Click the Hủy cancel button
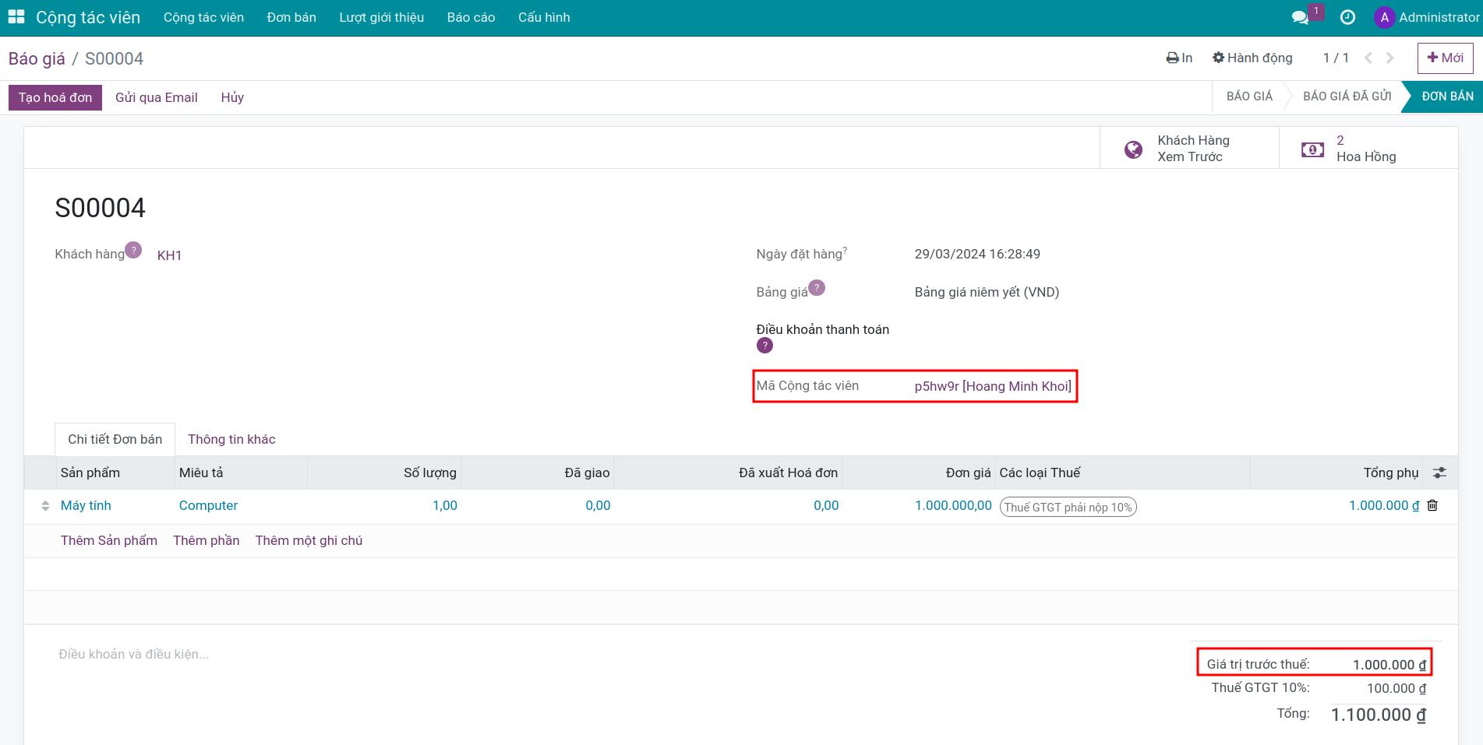This screenshot has width=1483, height=745. (232, 97)
